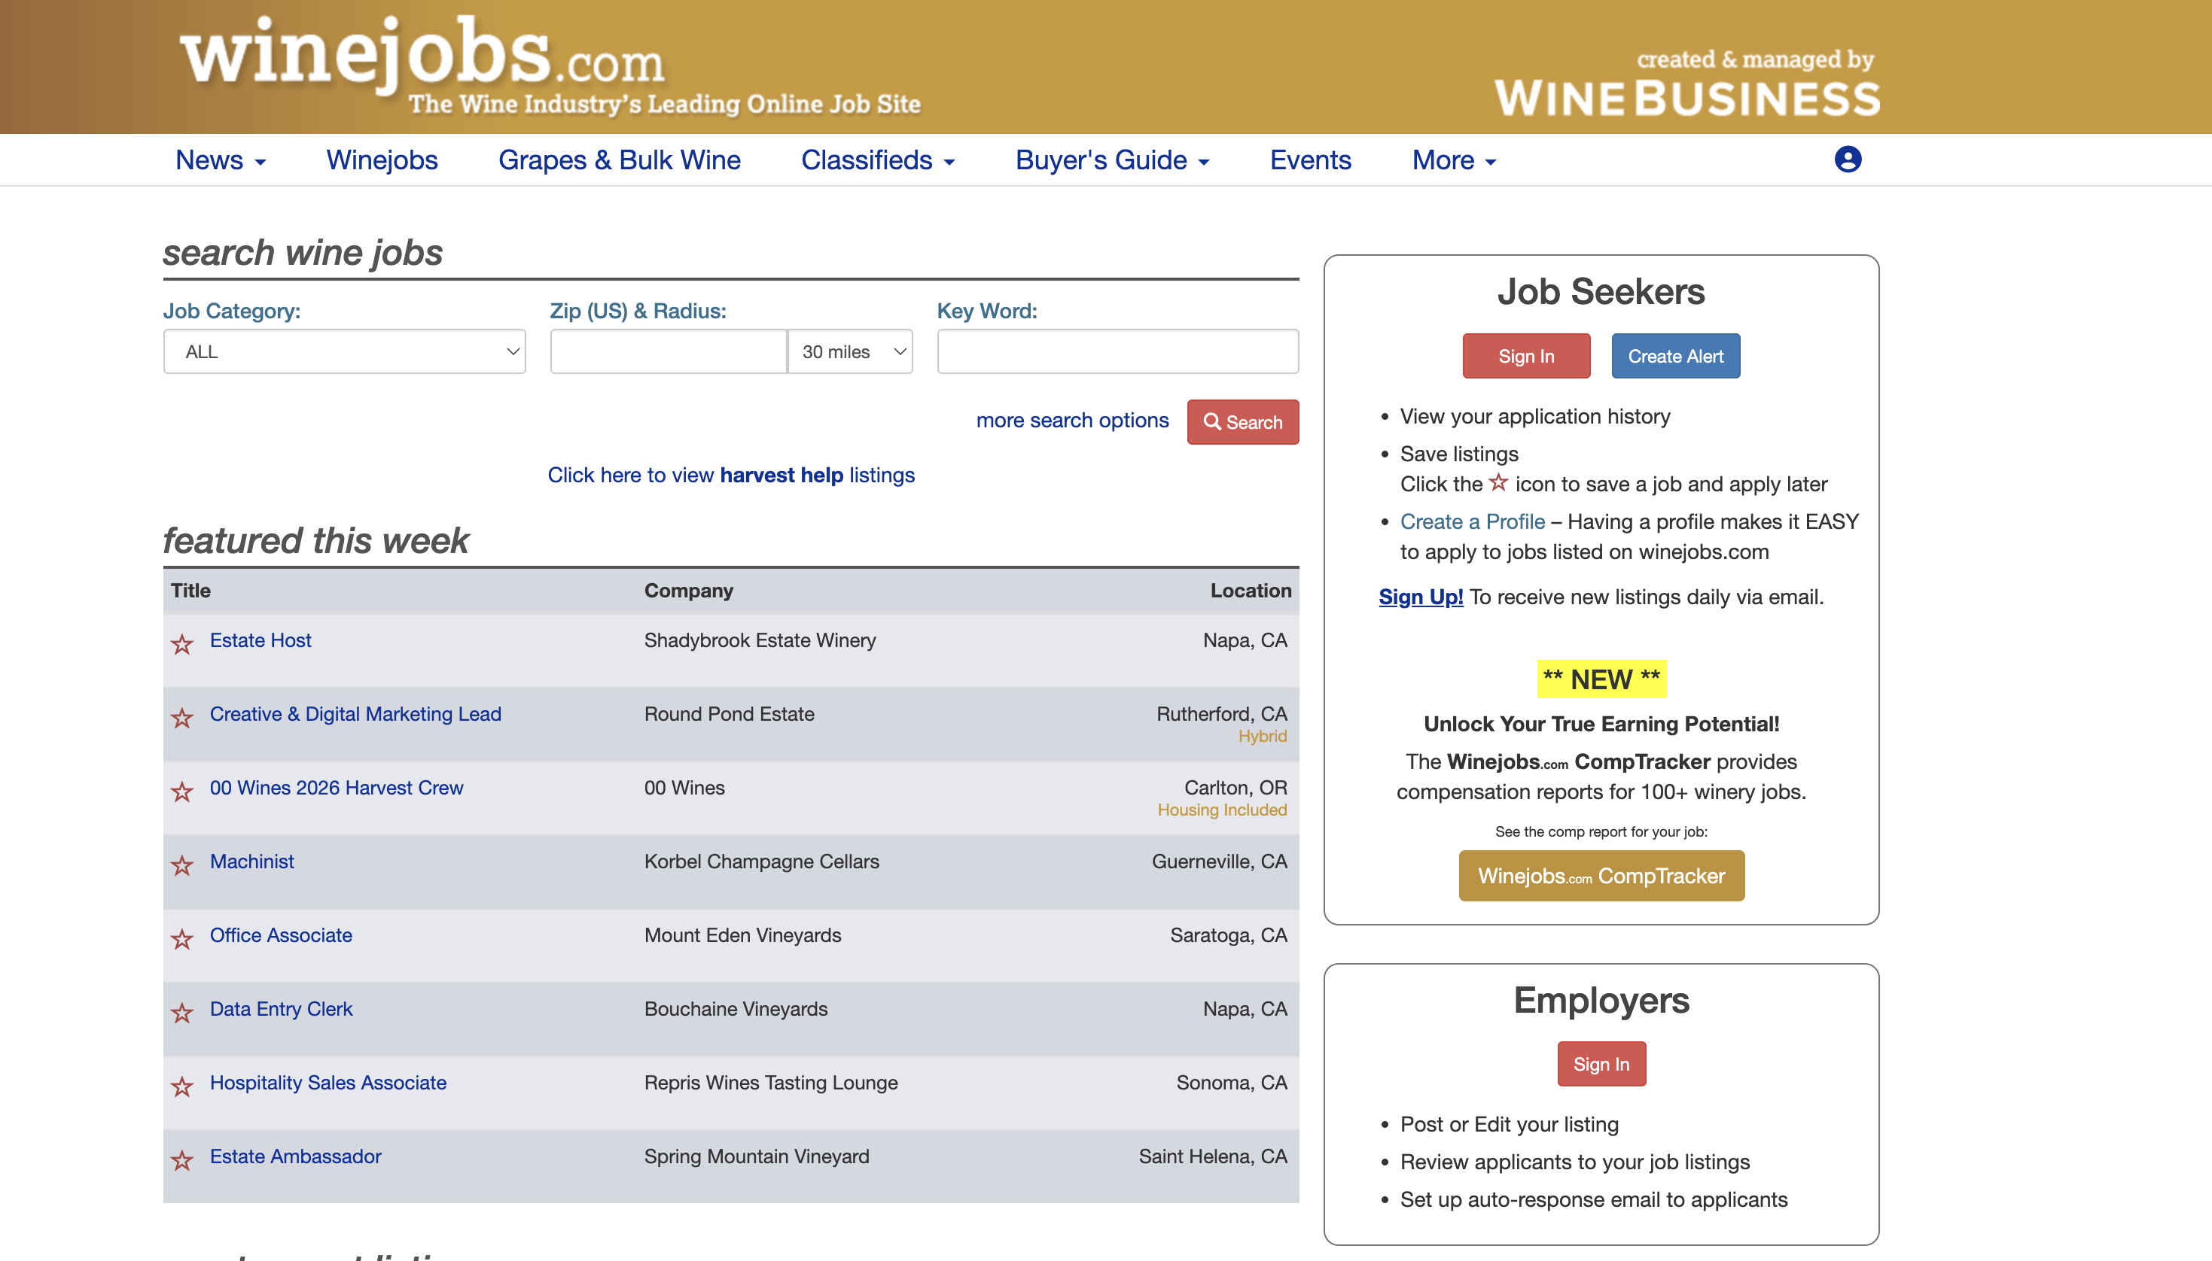Click the Title column header
The image size is (2212, 1261).
[x=190, y=591]
